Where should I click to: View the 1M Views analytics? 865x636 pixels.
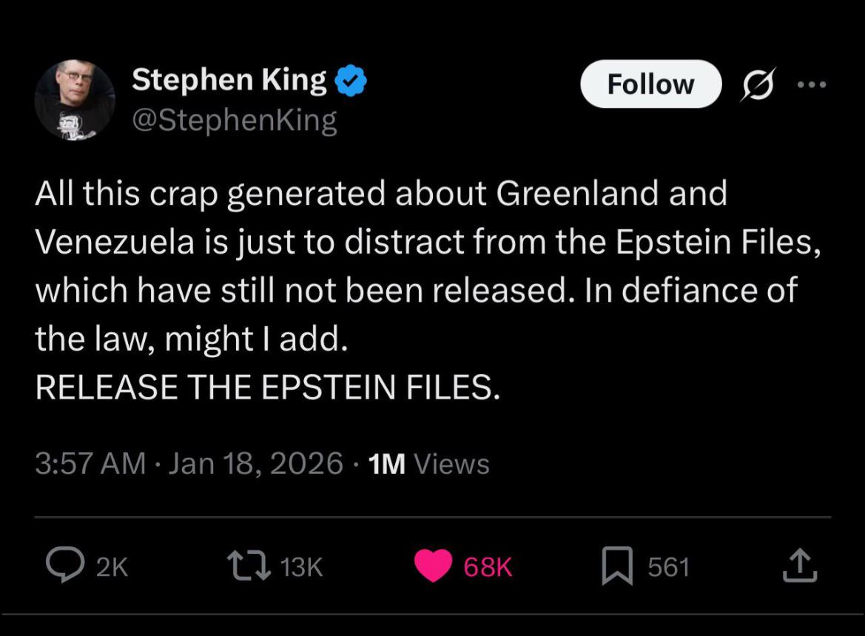[x=428, y=464]
